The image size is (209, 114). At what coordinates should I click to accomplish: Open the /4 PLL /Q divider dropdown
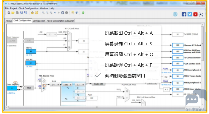click(x=80, y=91)
